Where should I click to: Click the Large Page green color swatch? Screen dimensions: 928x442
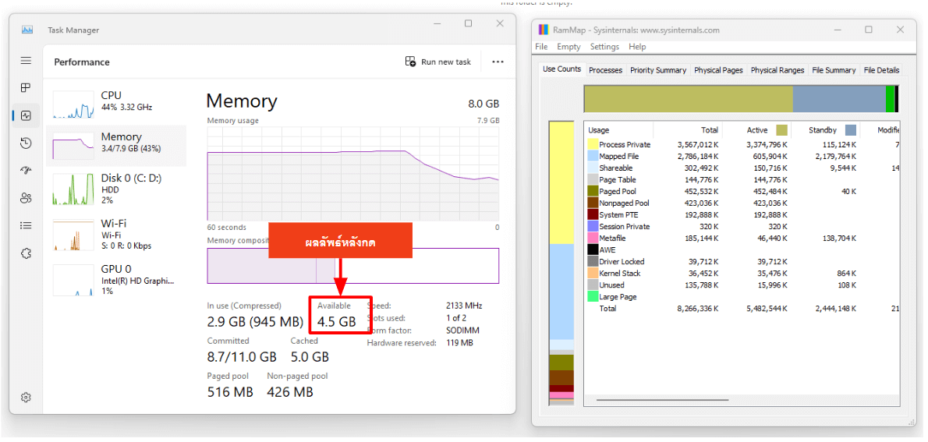pos(593,296)
